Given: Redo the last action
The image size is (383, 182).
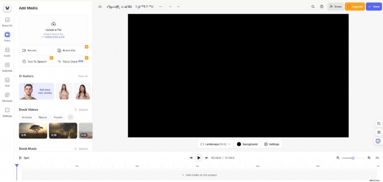Looking at the screenshot, I should (178, 7).
